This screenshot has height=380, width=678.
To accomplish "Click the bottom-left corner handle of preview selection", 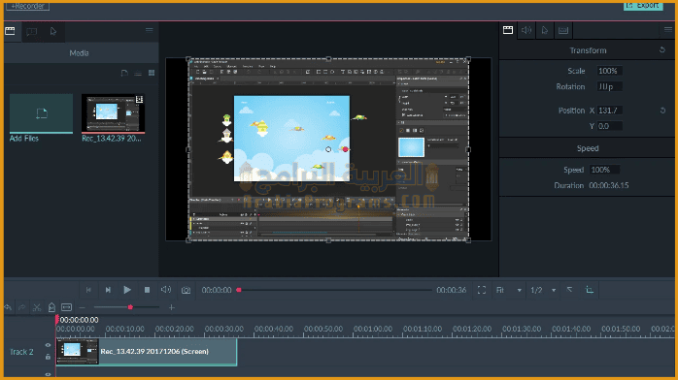I will 188,240.
